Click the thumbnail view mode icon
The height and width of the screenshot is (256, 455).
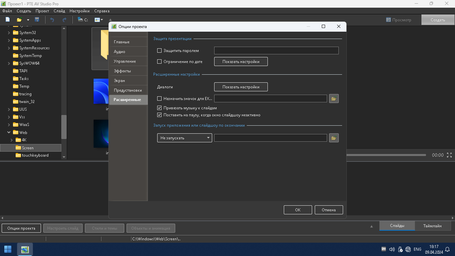97,20
